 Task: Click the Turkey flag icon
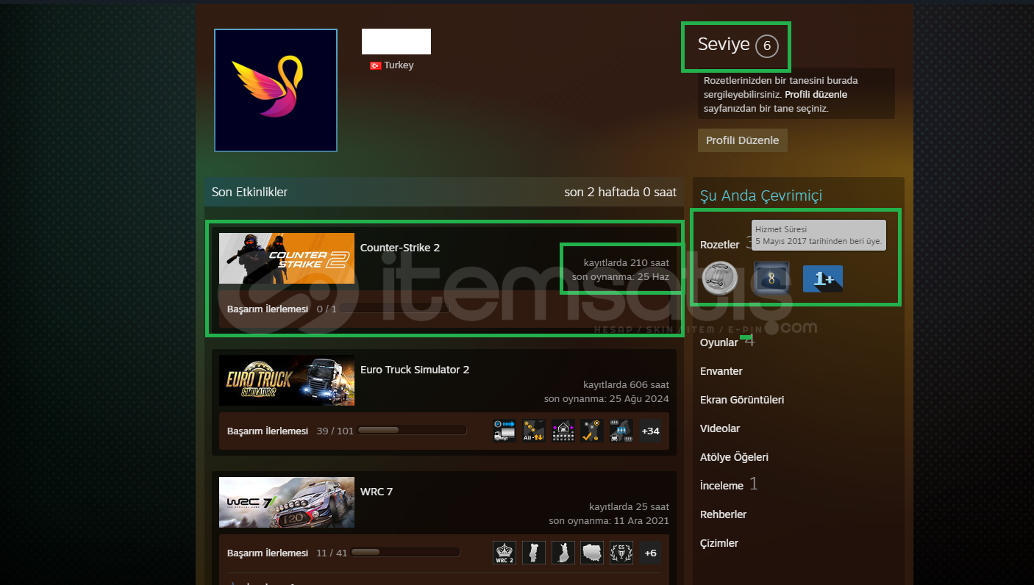point(375,65)
